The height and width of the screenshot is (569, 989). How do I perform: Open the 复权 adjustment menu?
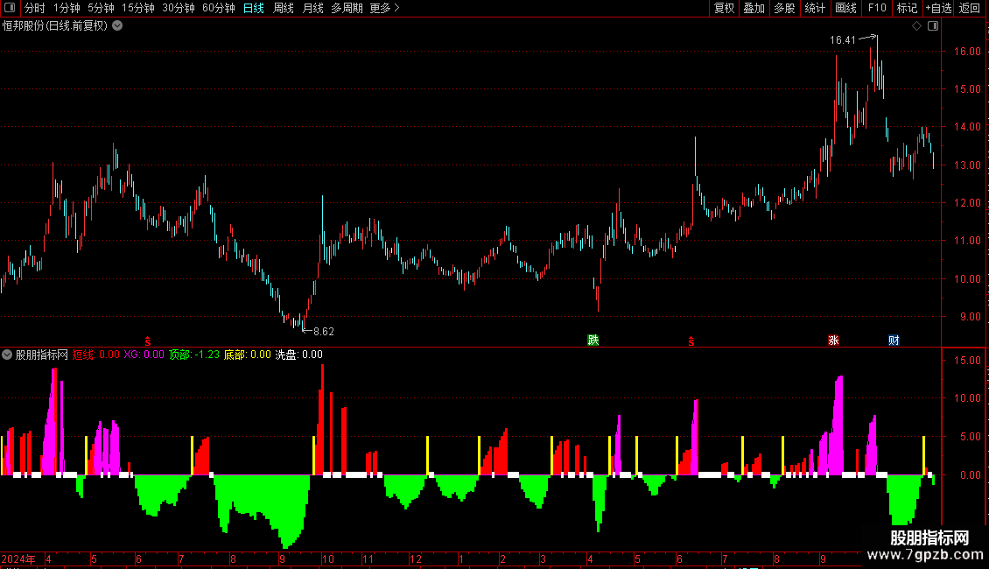coord(724,8)
